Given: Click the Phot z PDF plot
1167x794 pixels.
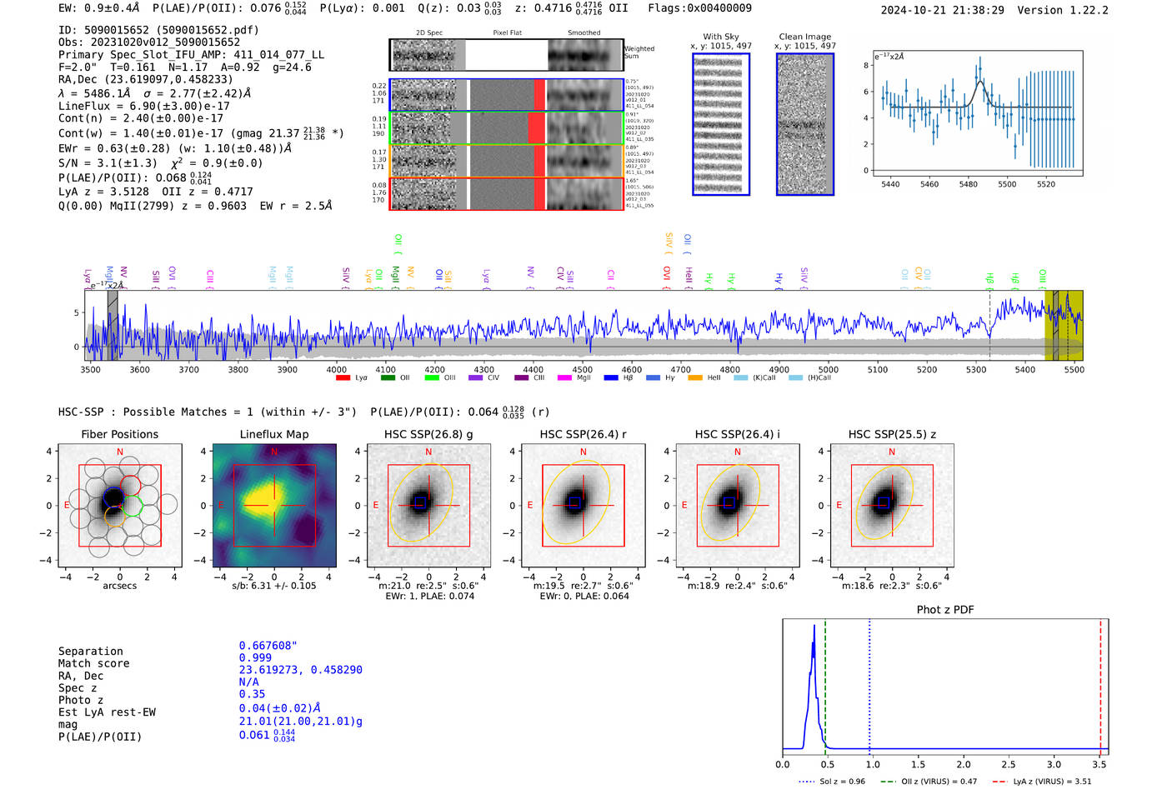Looking at the screenshot, I should (945, 687).
